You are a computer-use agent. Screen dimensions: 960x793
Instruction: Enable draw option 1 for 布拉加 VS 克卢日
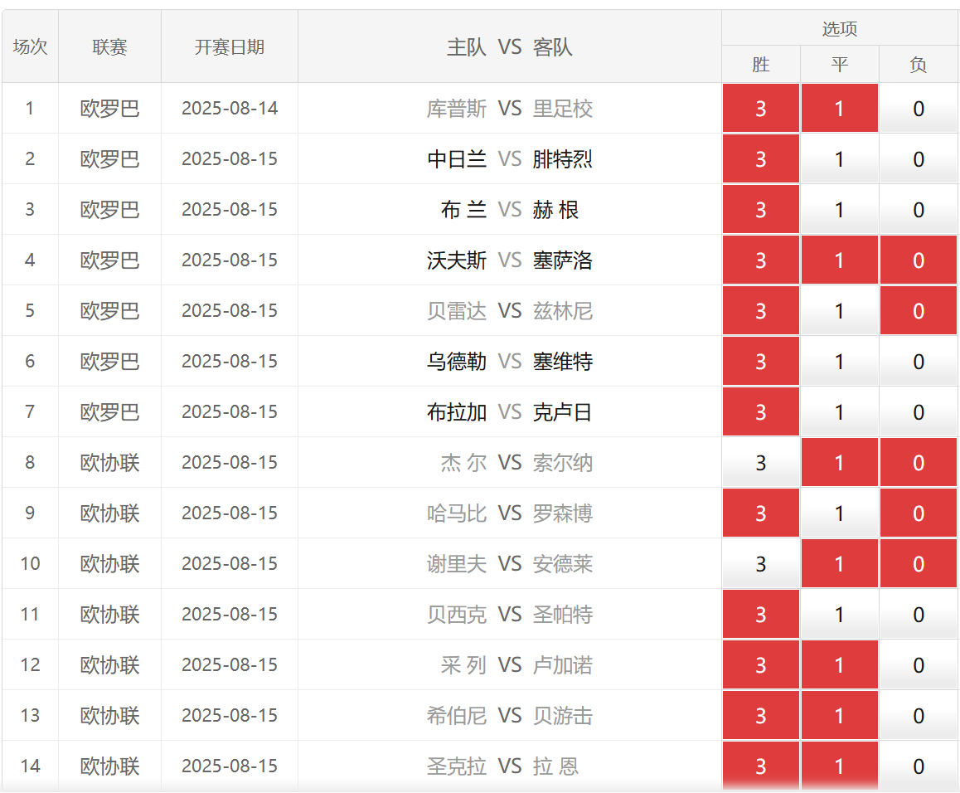840,411
